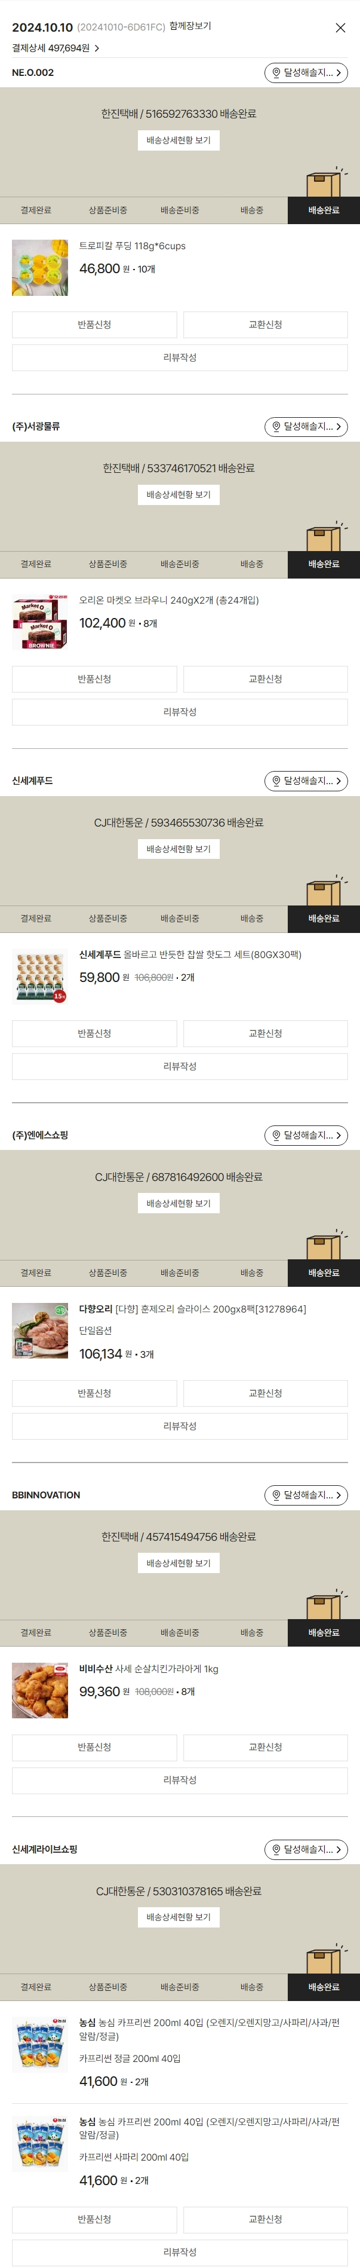Request a return for 트로피칼 푸딩
The image size is (360, 2267).
[x=94, y=325]
